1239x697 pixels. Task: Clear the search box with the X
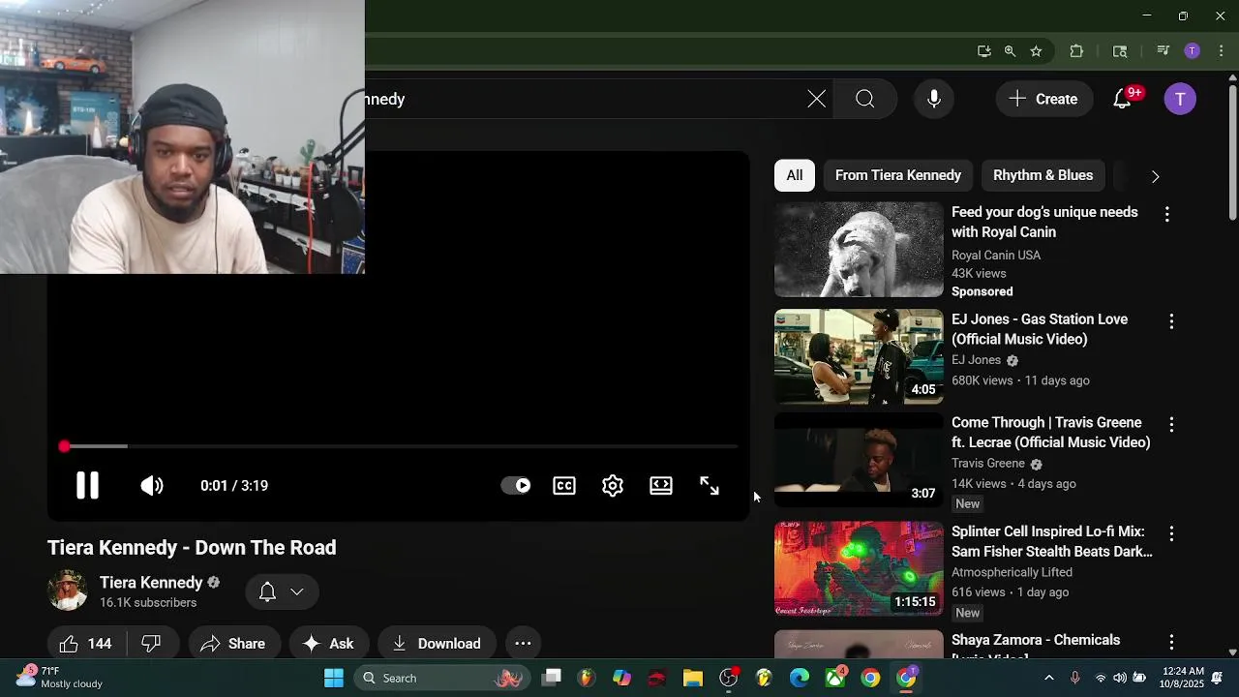click(817, 99)
